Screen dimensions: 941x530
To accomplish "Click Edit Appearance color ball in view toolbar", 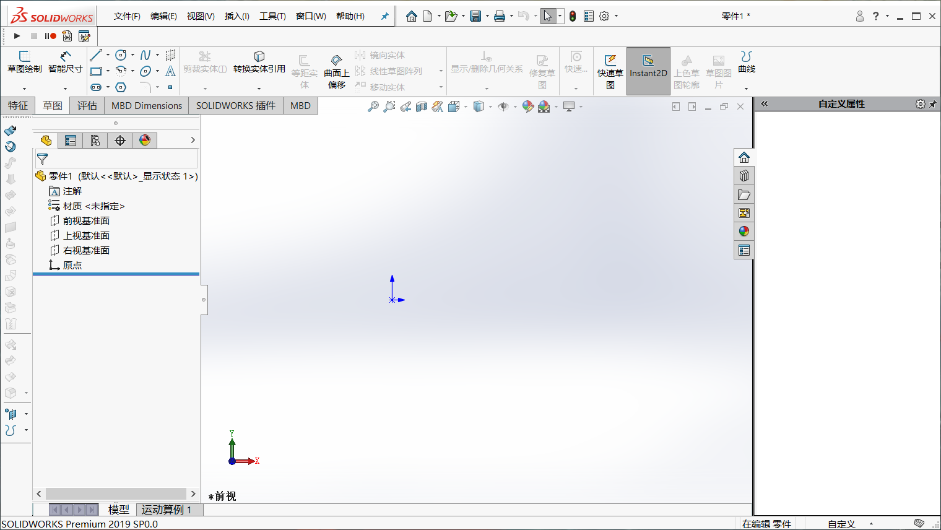I will tap(527, 106).
